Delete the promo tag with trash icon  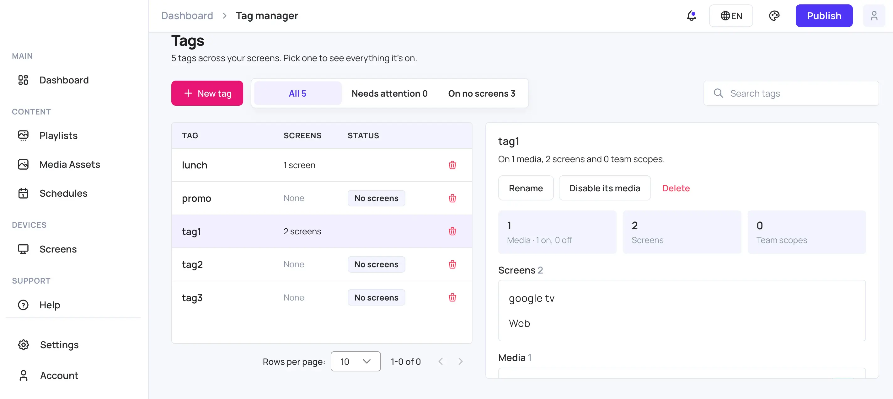(452, 198)
